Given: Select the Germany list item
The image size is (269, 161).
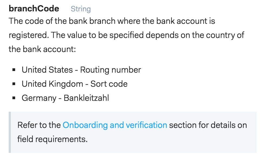Looking at the screenshot, I should pyautogui.click(x=65, y=98).
